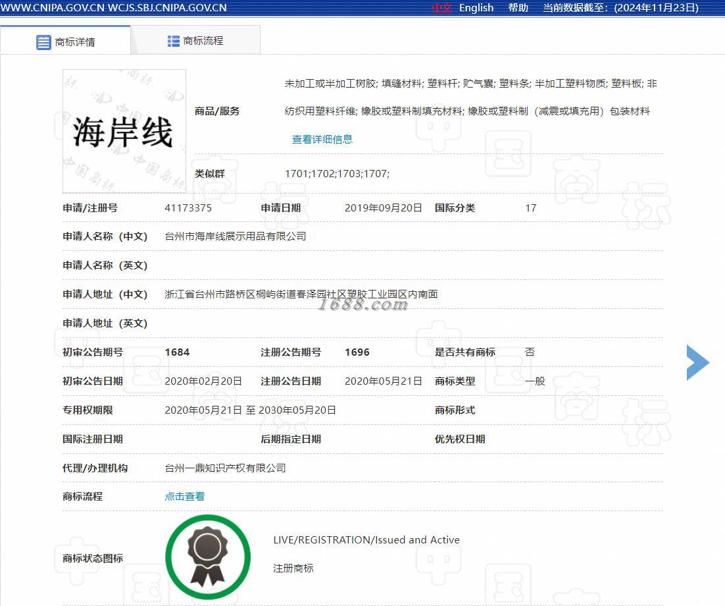Open the 商标详情 tab
This screenshot has width=725, height=606.
click(65, 41)
